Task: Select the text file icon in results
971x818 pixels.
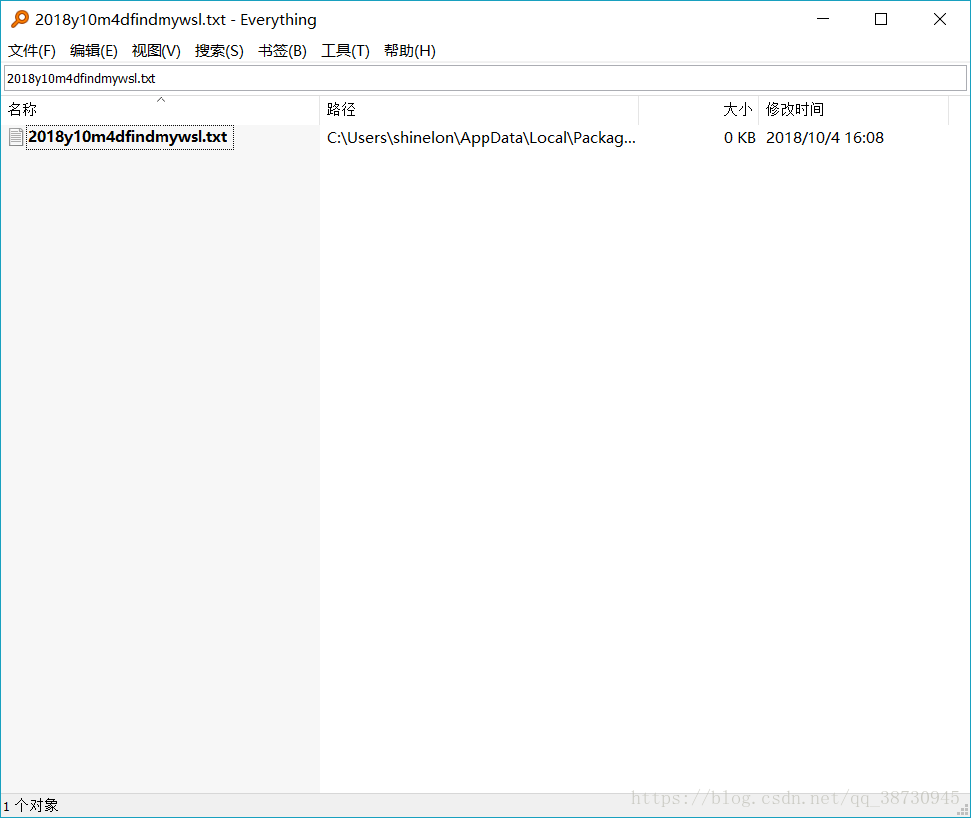Action: 16,137
